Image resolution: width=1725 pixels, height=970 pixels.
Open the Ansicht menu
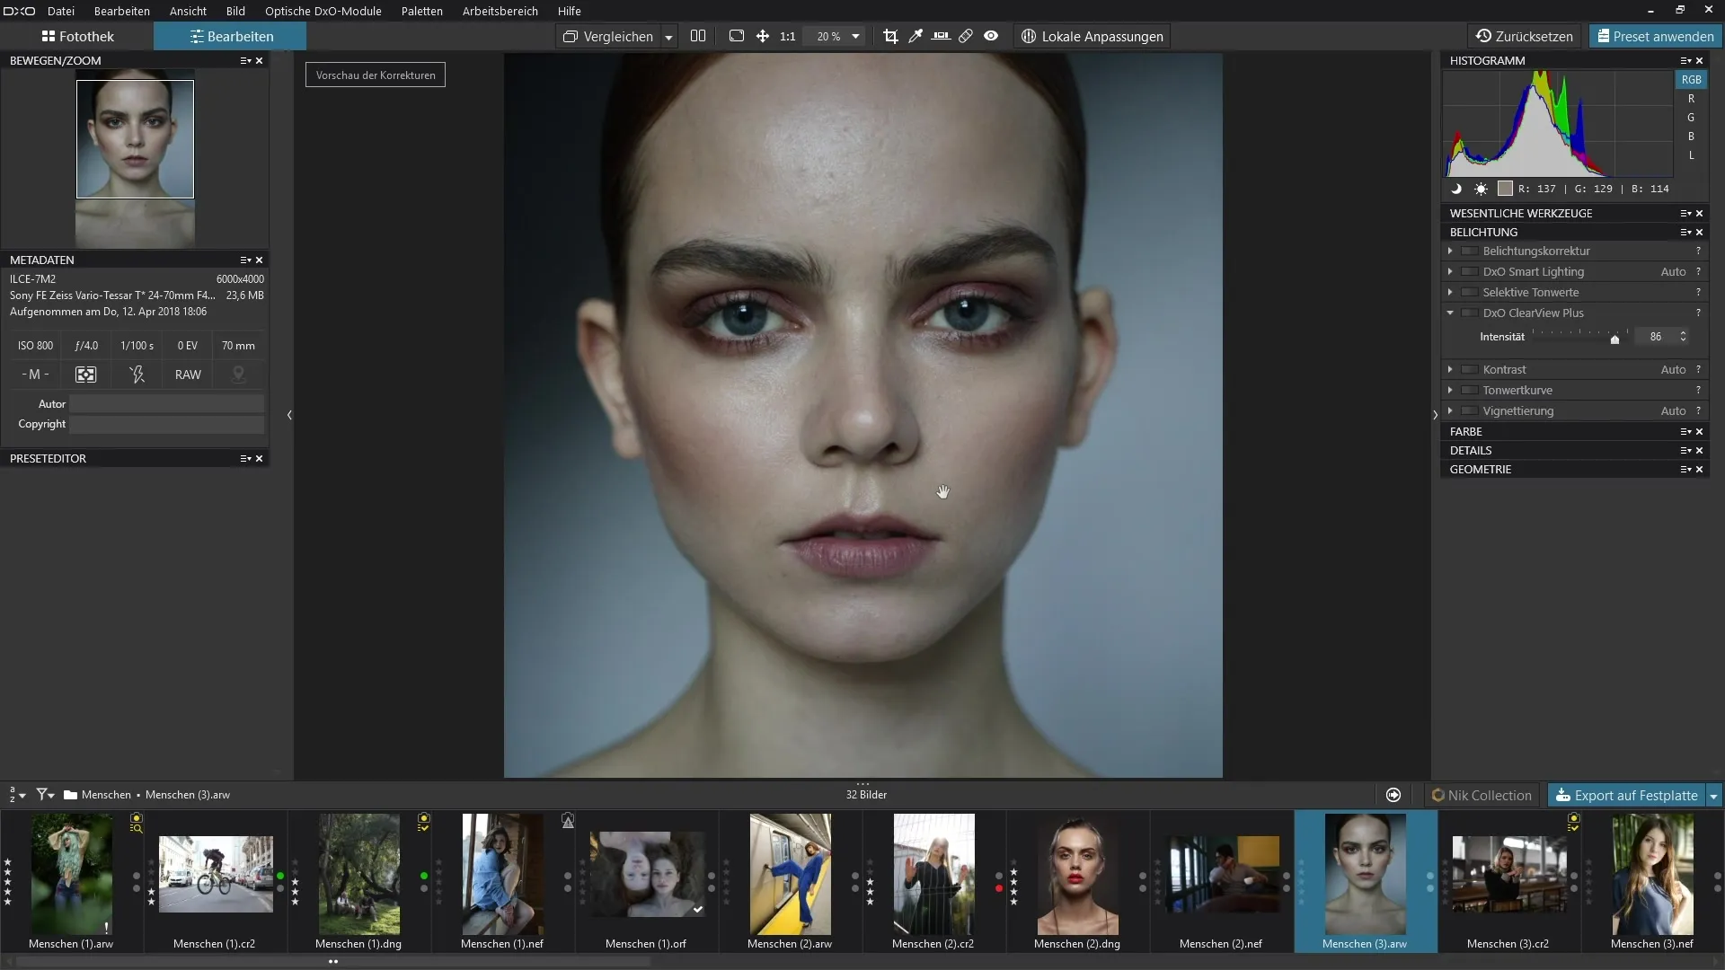point(188,11)
